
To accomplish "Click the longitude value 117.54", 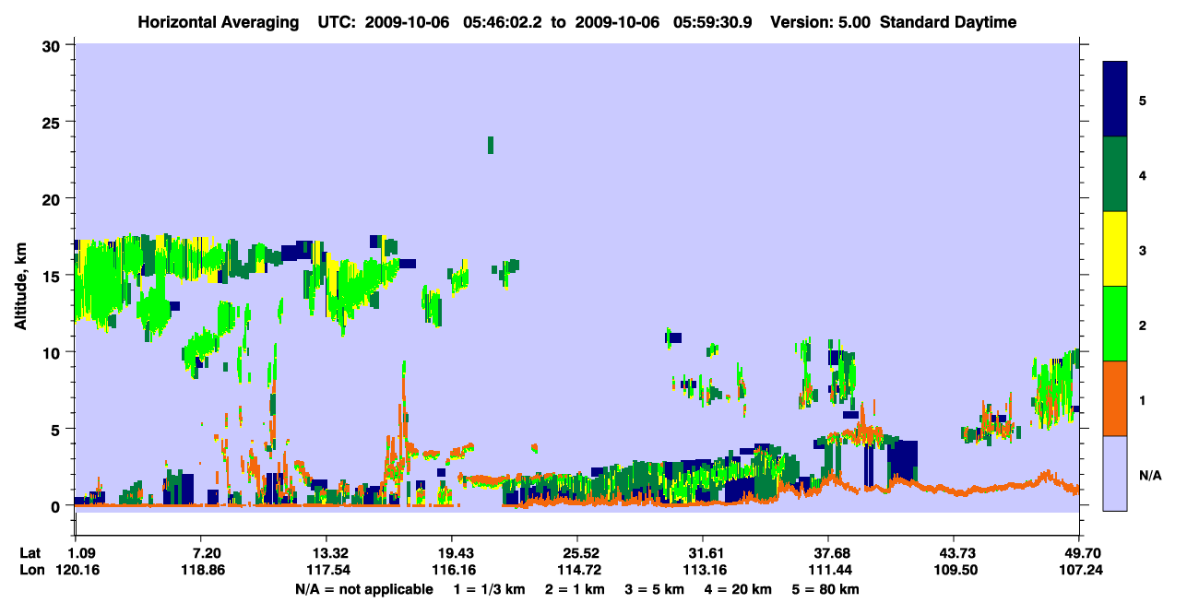I will pyautogui.click(x=326, y=570).
